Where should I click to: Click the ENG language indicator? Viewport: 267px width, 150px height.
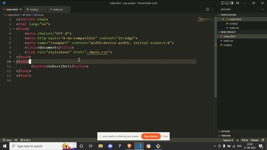(x=239, y=146)
